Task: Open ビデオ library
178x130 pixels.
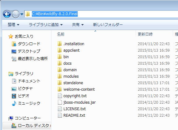Action: [x=24, y=96]
